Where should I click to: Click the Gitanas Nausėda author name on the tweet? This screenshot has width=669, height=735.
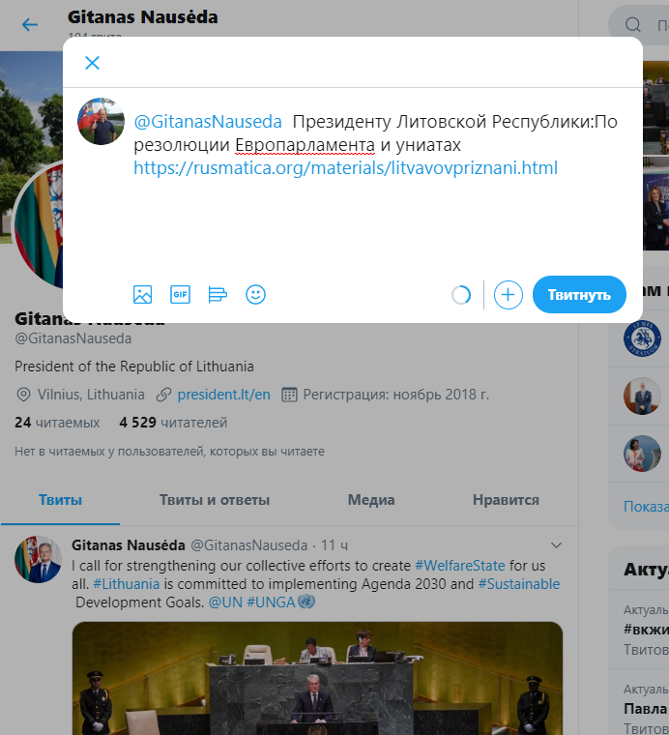(129, 545)
